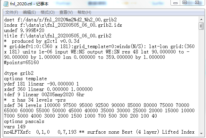Viewport: 206px width, 138px height.
Task: Minimize the Notepad window
Action: click(x=175, y=3)
